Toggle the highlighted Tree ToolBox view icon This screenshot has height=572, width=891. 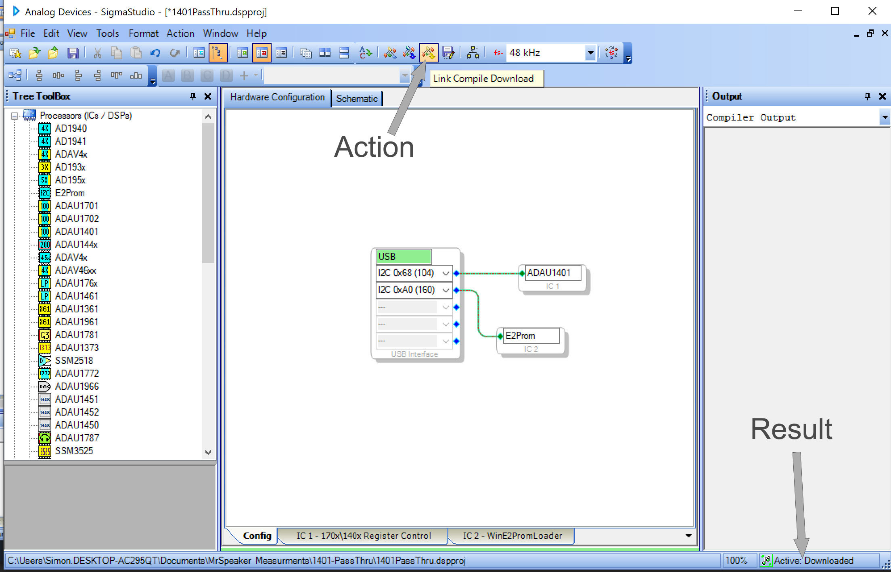click(x=218, y=53)
